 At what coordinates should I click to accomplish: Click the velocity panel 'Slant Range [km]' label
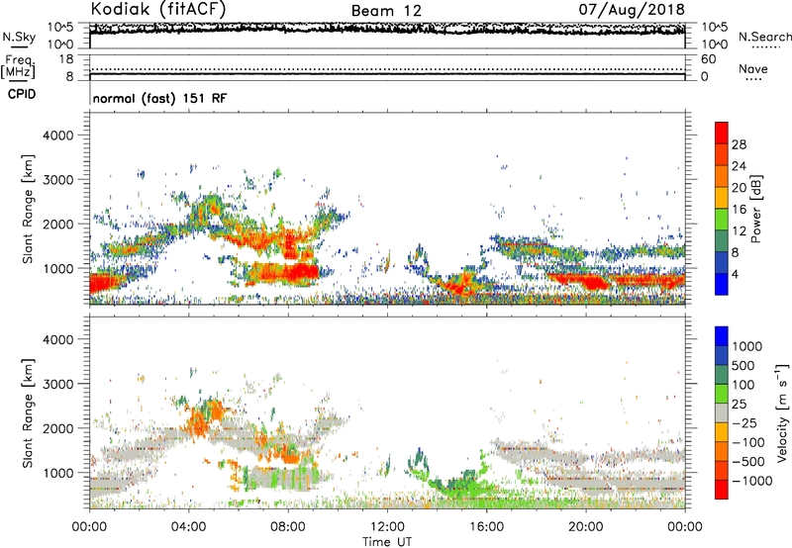pyautogui.click(x=28, y=412)
